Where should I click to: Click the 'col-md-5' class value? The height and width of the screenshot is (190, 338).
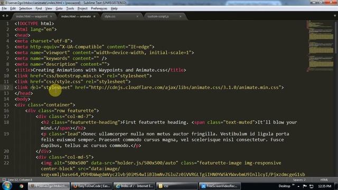pyautogui.click(x=78, y=157)
